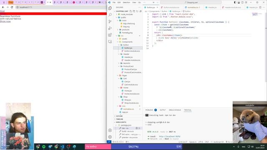The image size is (267, 150).
Task: Open the Search view in the activity bar
Action: [110, 15]
